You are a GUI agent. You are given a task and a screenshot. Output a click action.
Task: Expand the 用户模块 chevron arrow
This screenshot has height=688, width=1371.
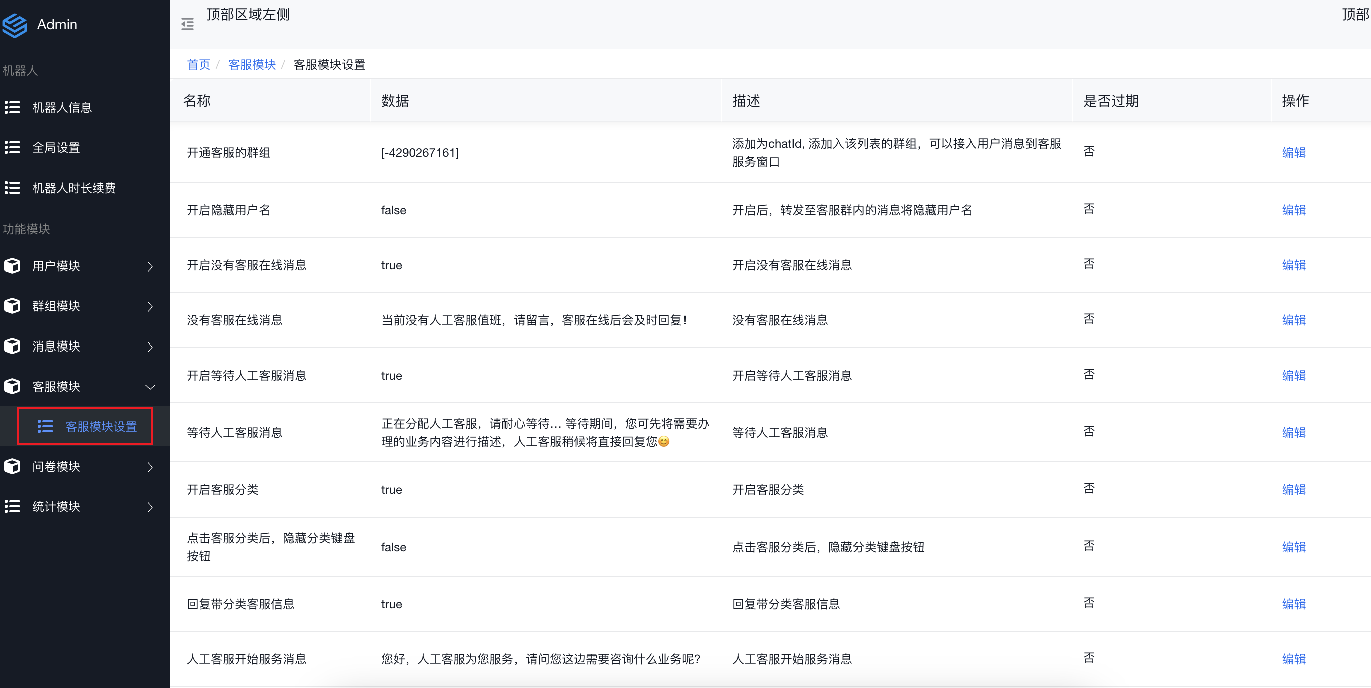[150, 266]
